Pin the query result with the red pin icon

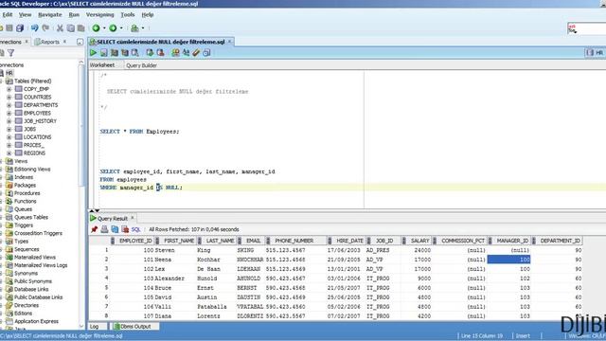(94, 229)
